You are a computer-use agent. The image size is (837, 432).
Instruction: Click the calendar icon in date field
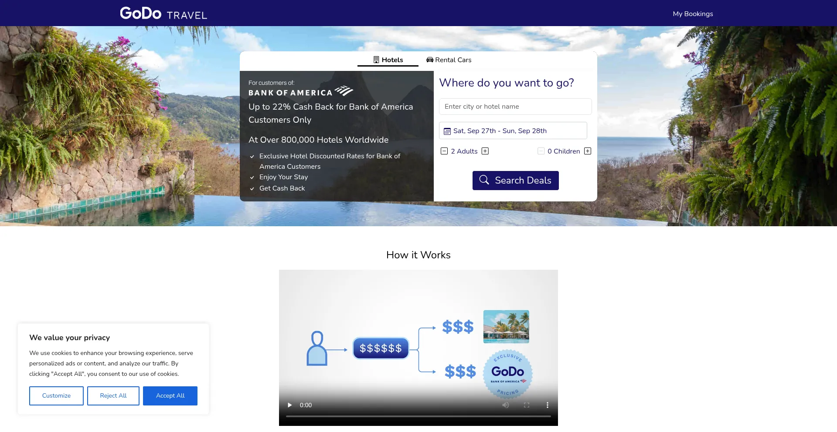pos(447,131)
